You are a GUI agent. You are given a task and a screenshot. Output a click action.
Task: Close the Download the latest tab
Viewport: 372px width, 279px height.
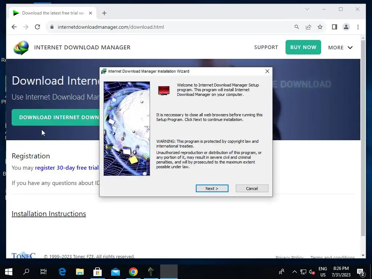click(x=90, y=13)
